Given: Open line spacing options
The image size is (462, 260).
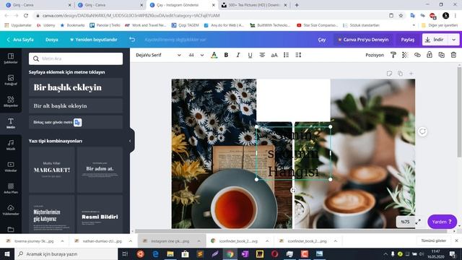Looking at the screenshot, I should [x=298, y=55].
